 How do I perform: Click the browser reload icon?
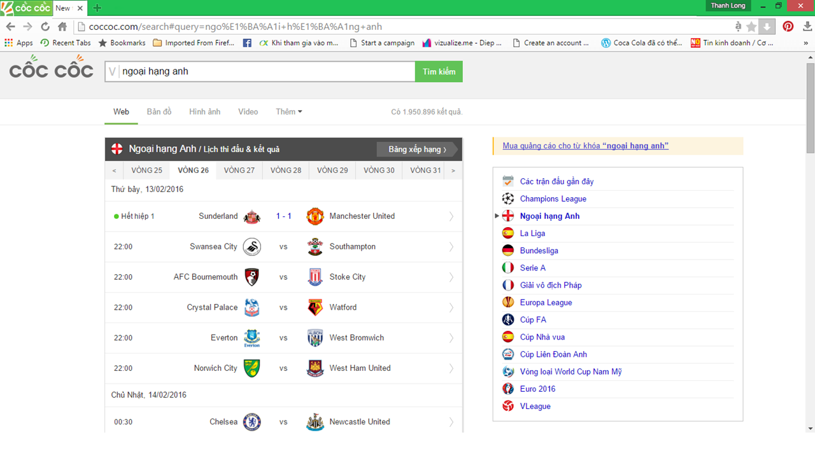coord(45,27)
